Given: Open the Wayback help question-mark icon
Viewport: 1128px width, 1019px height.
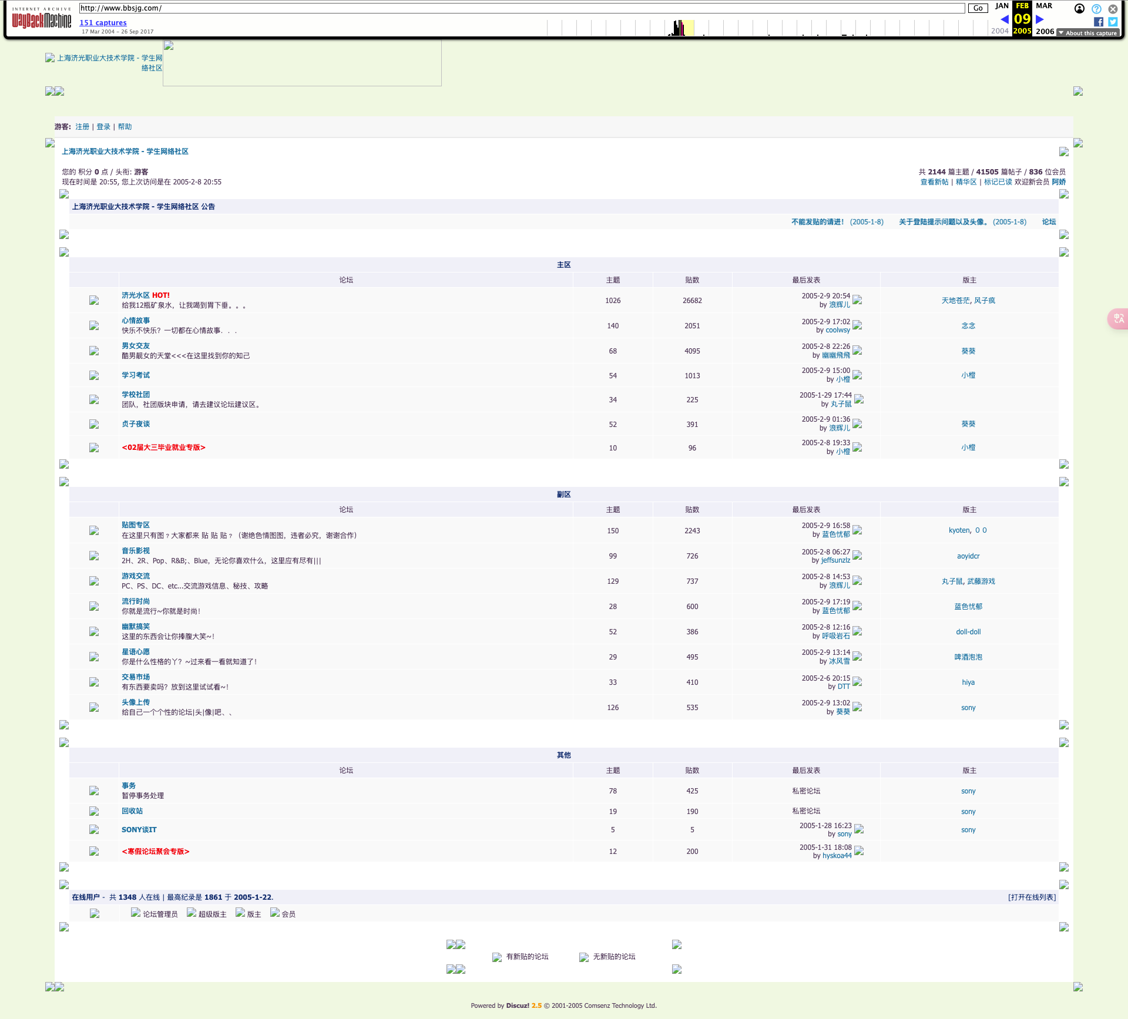Looking at the screenshot, I should tap(1096, 9).
